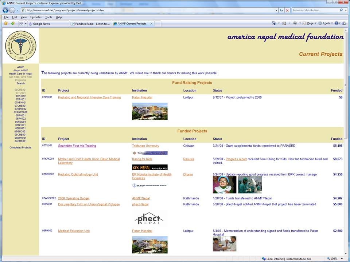This screenshot has height=262, width=350.
Task: Click the Print icon in the command bar
Action: coord(295,23)
